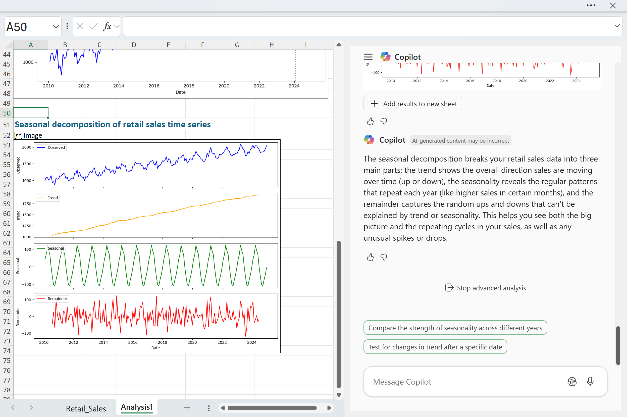Open dropdown arrow next to fx

coord(117,26)
